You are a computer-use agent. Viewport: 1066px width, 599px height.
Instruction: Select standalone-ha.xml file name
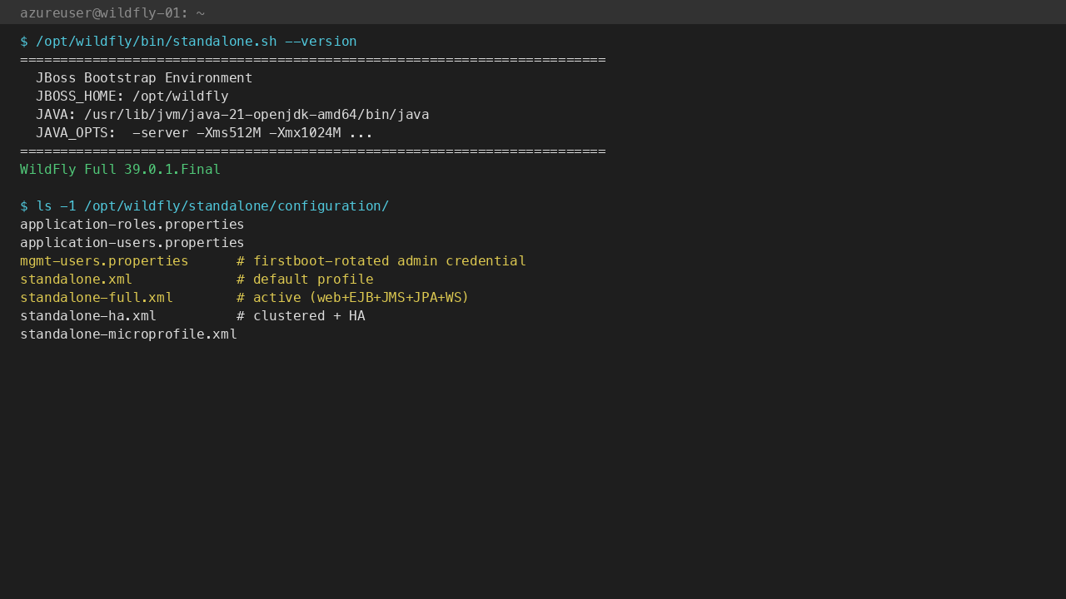pos(88,316)
